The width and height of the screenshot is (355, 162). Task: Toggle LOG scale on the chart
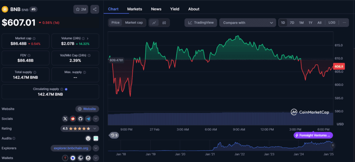332,23
